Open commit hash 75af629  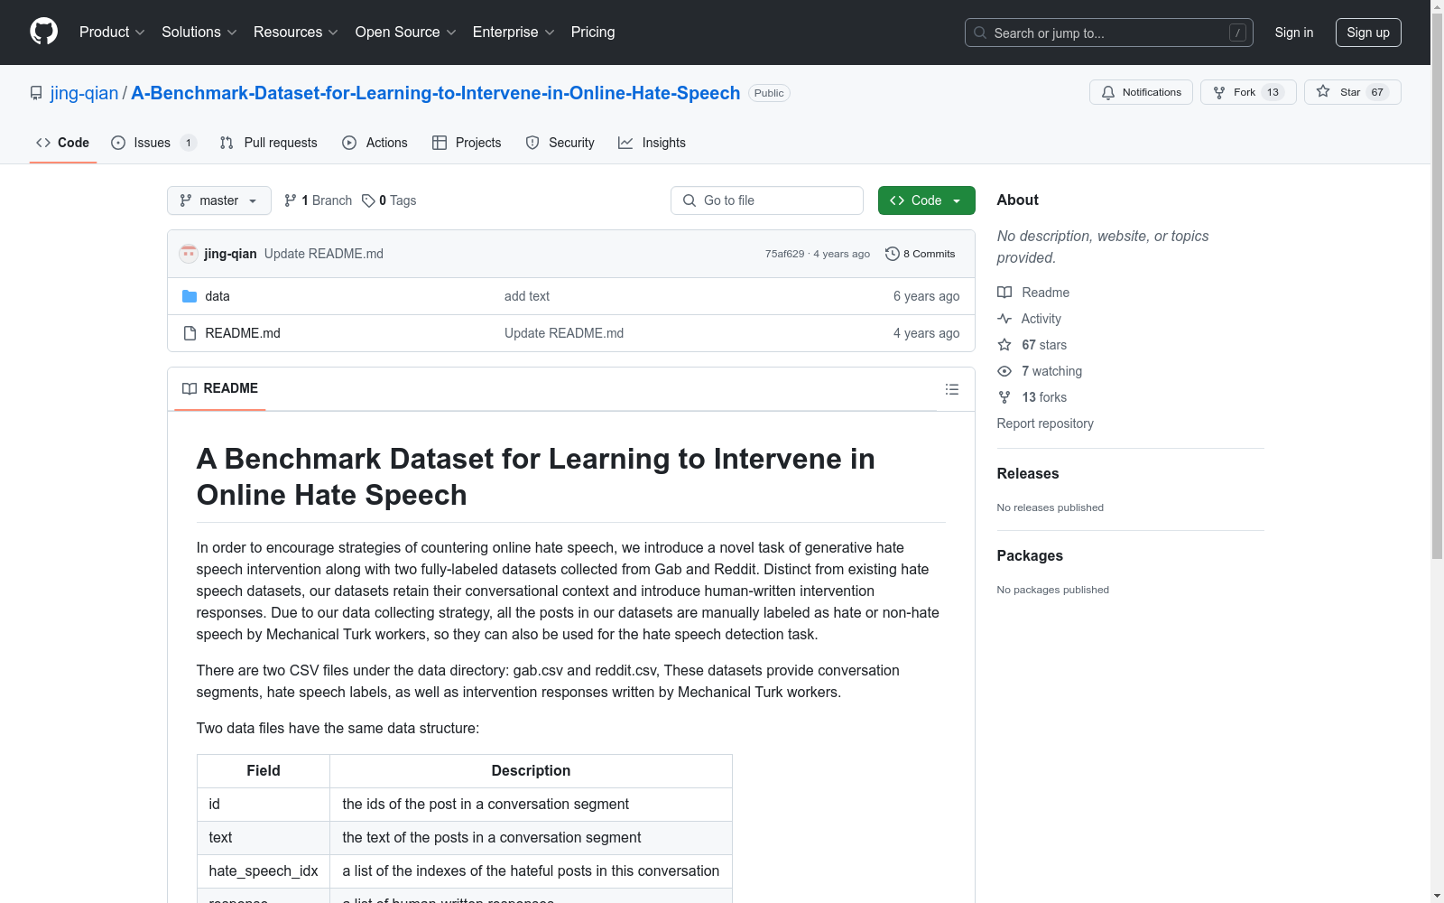[x=784, y=254]
